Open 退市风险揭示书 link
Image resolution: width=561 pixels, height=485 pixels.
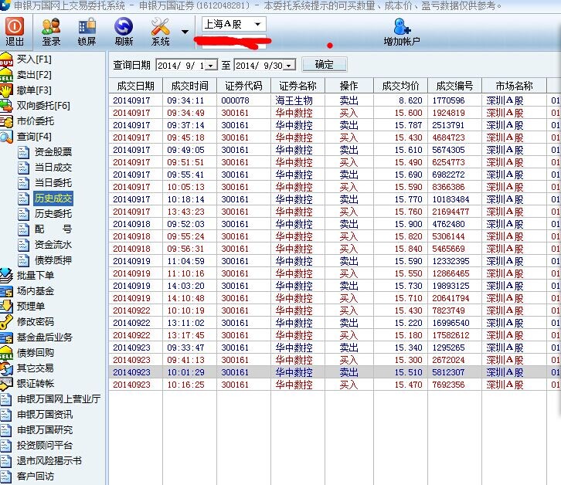tap(49, 461)
